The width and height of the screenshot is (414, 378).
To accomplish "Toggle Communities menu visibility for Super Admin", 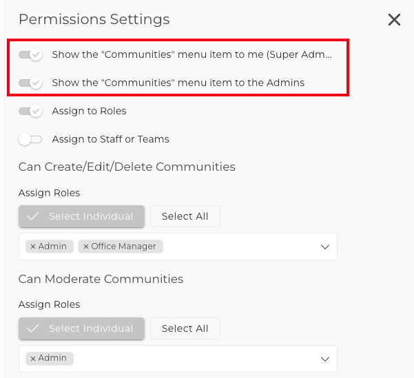I will coord(30,54).
